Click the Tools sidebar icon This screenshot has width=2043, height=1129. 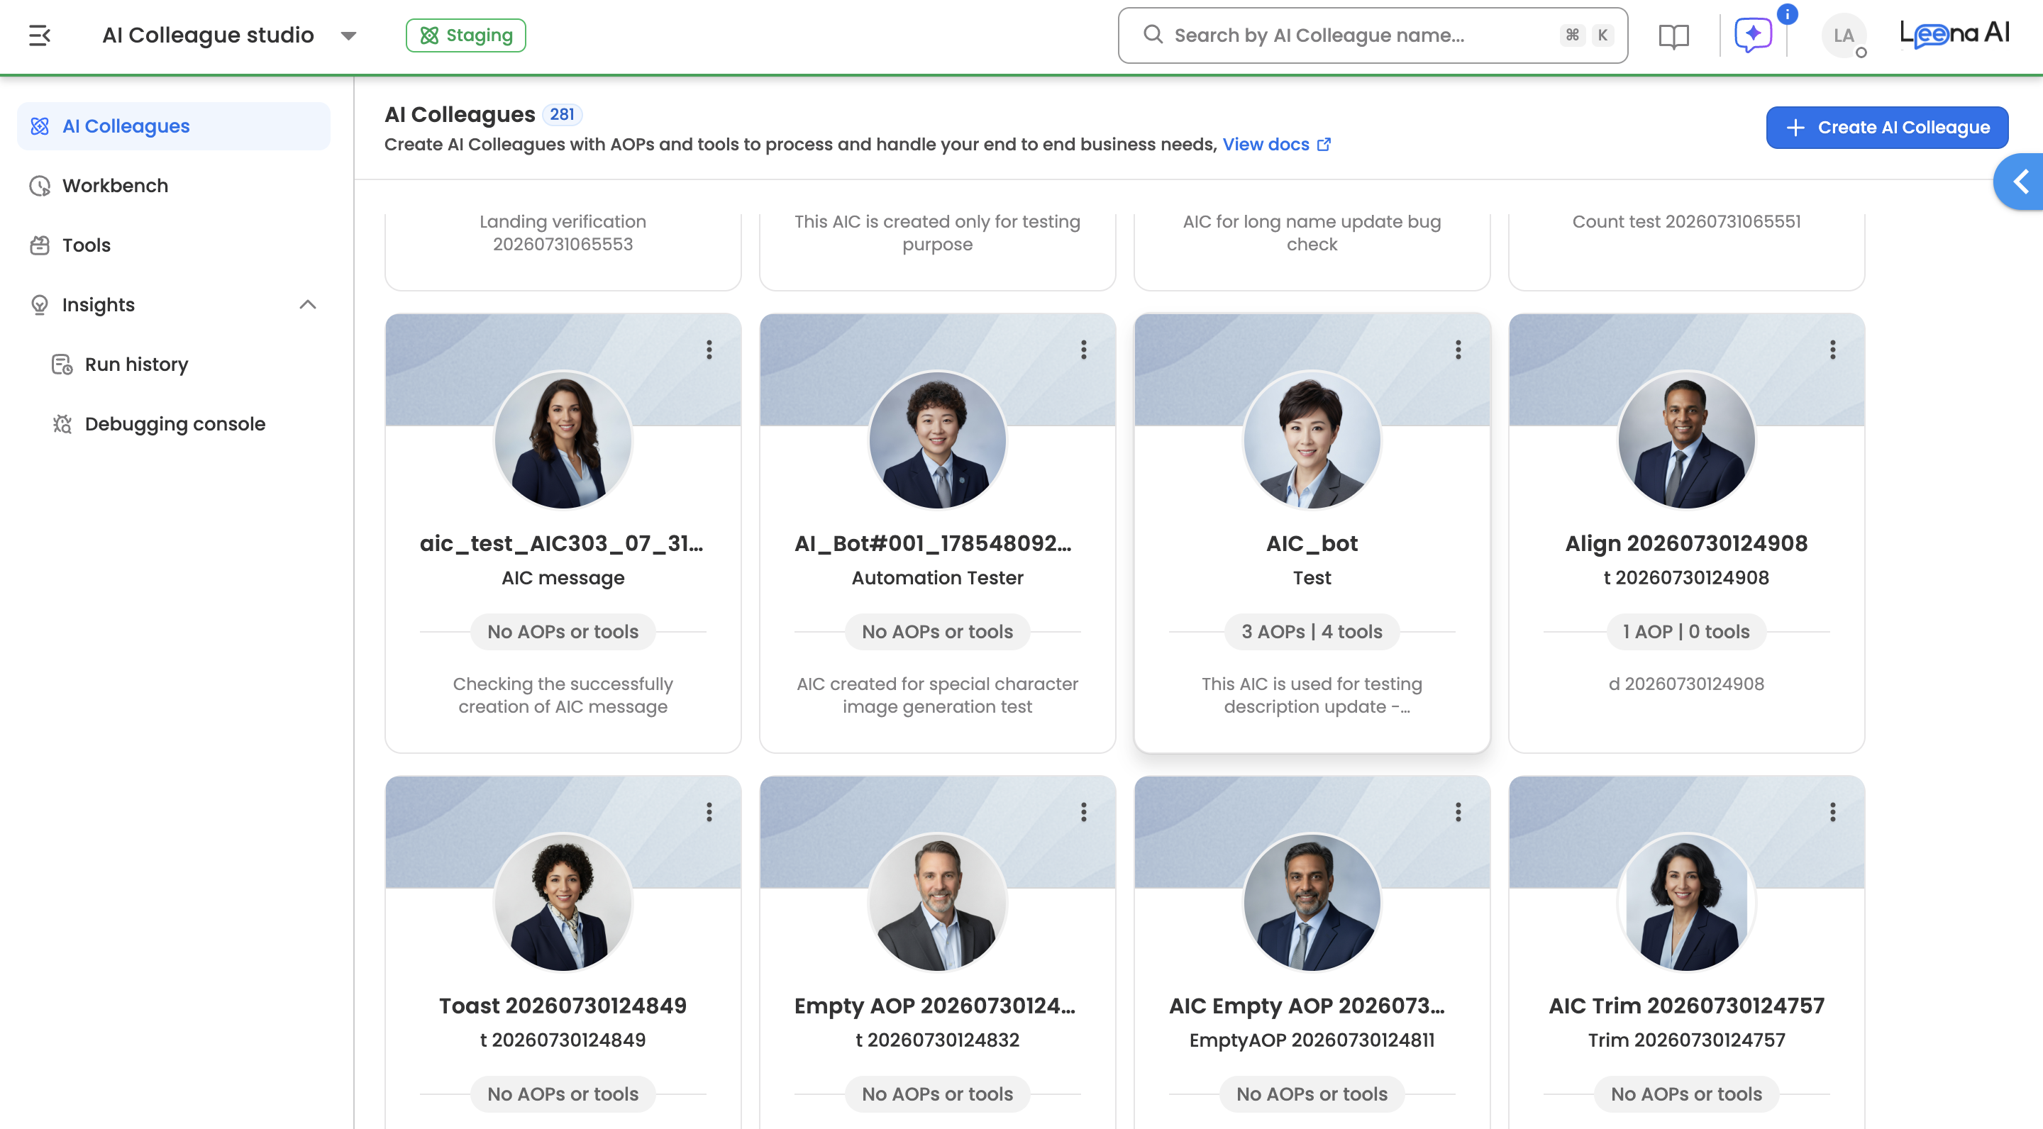tap(40, 245)
